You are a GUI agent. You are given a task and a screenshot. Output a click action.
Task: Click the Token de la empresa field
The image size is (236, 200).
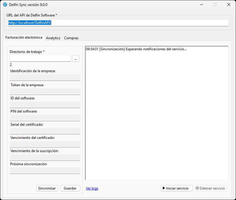[45, 92]
